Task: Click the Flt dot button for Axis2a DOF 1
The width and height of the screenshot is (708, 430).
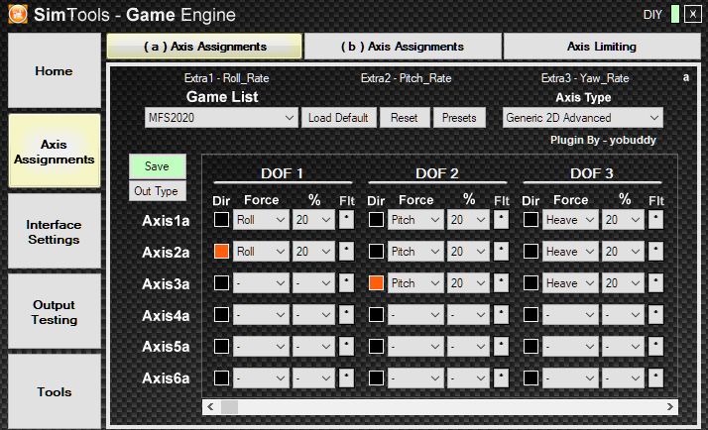Action: [x=346, y=252]
